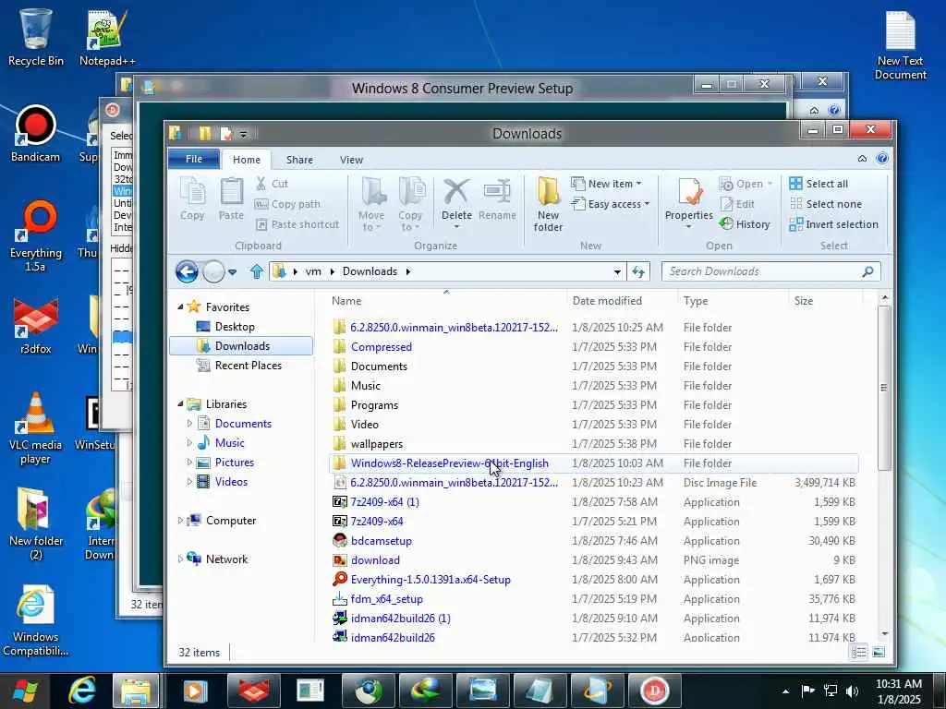Select the bdcamsetup application file
This screenshot has height=709, width=946.
[594, 541]
